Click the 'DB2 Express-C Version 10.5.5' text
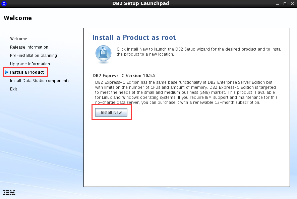The image size is (297, 199). click(124, 76)
